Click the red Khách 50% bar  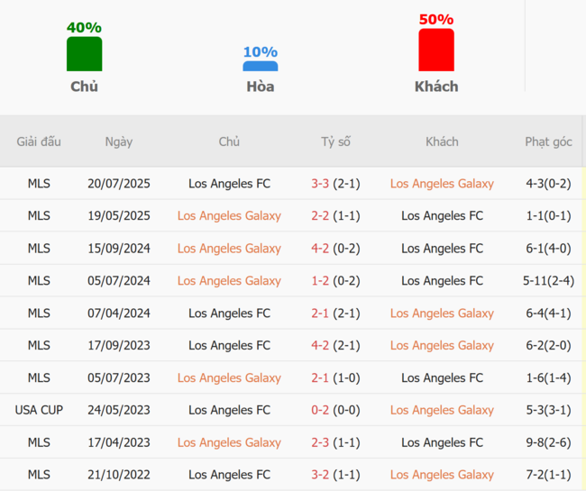pos(436,50)
